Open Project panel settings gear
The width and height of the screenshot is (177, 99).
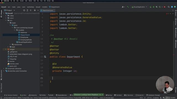[x=35, y=10]
